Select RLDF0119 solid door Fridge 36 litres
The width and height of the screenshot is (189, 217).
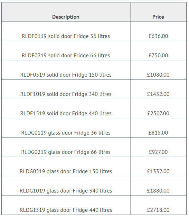(x=66, y=36)
